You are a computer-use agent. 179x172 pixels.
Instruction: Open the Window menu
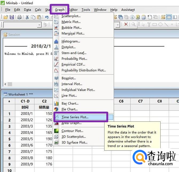tap(100, 10)
